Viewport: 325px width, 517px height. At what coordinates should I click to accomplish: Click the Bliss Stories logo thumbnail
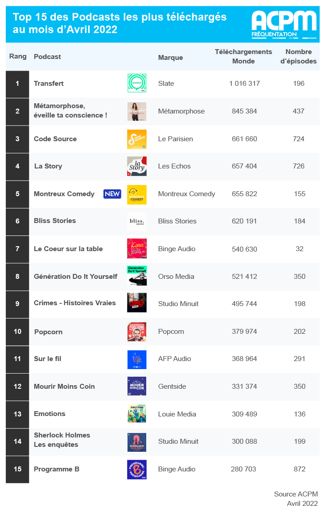coord(137,221)
